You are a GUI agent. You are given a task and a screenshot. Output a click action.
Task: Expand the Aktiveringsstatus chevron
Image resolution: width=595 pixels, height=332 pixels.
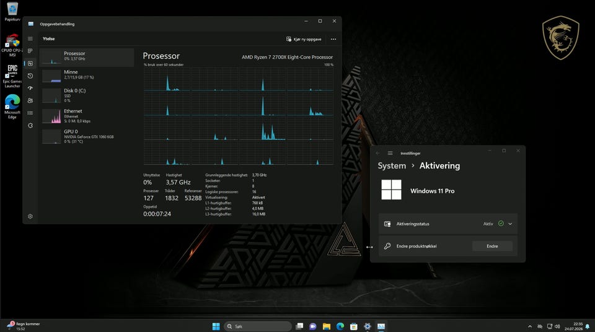click(510, 224)
